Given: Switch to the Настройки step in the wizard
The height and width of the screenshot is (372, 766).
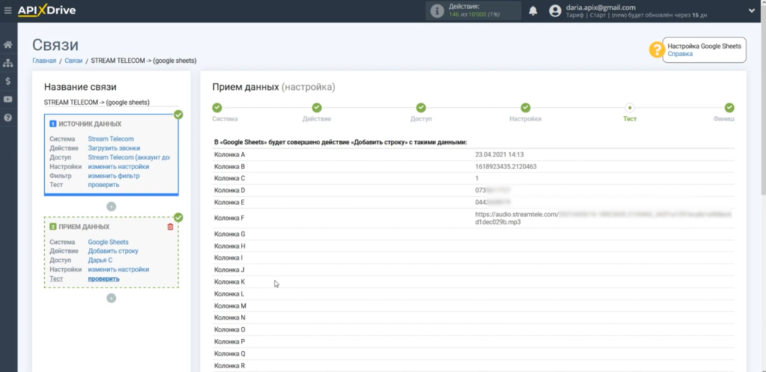Looking at the screenshot, I should pyautogui.click(x=525, y=109).
